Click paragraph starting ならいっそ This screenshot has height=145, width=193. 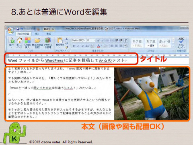pyautogui.click(x=59, y=101)
